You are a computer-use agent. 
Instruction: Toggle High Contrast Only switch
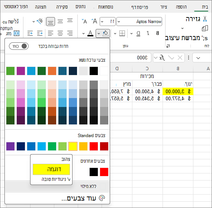pos(19,46)
